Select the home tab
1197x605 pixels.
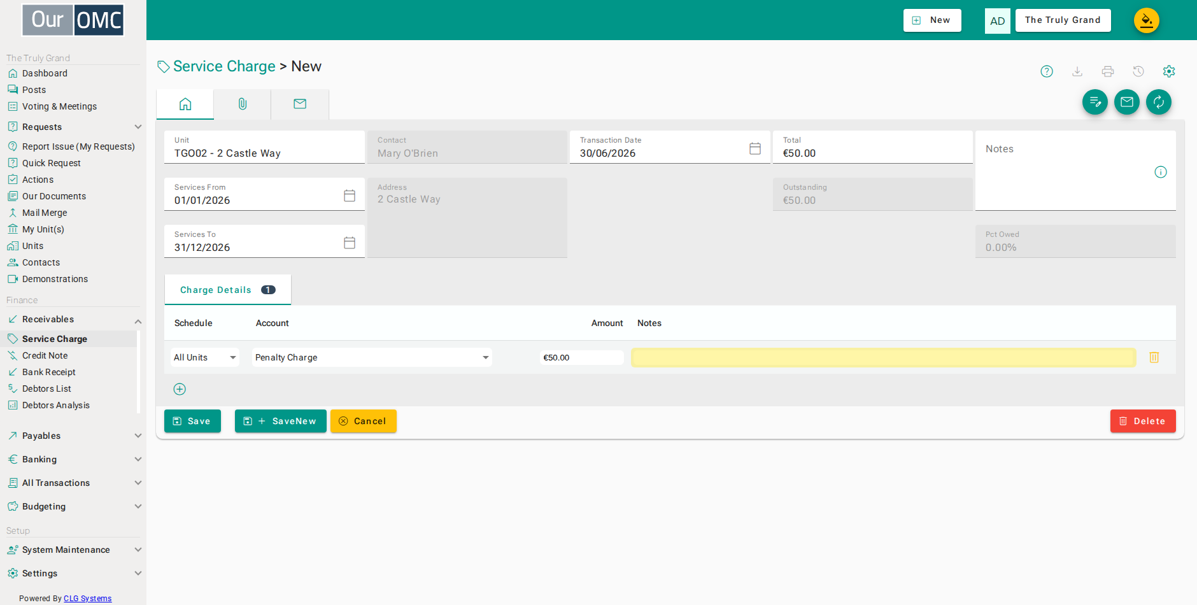click(185, 104)
